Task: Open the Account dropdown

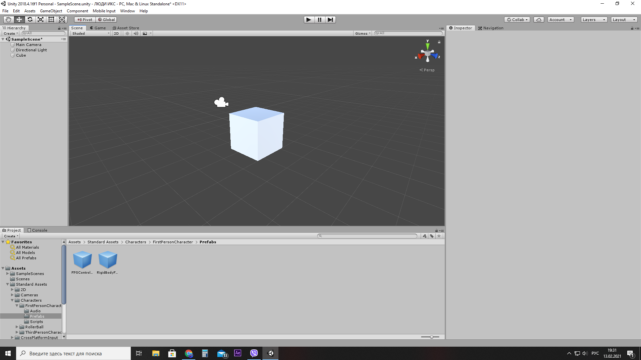Action: click(561, 20)
